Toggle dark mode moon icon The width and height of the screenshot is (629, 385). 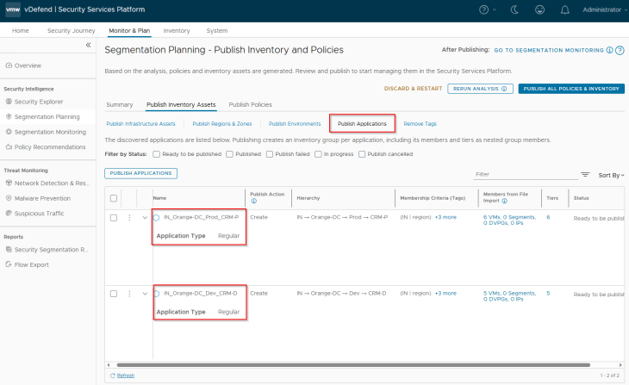coord(514,9)
